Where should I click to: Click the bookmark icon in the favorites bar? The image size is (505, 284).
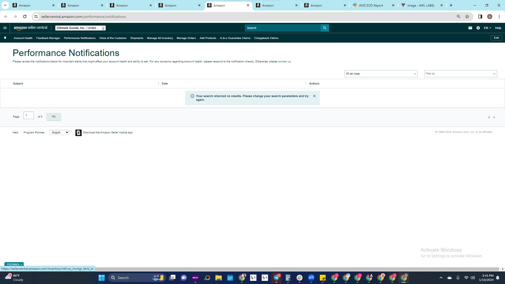5,38
